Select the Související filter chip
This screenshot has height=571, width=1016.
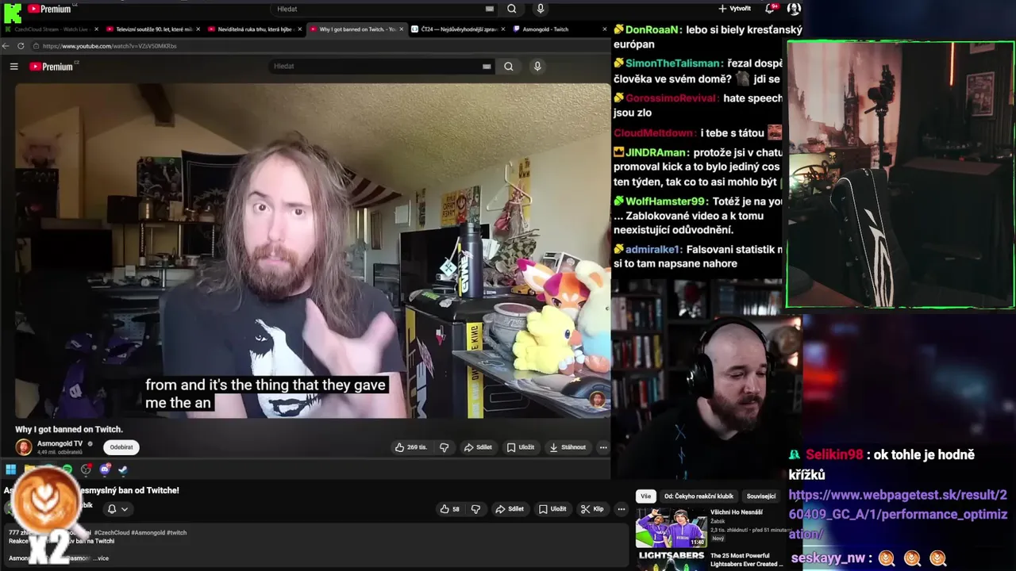point(760,496)
